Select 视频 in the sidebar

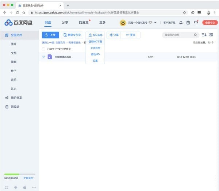pos(14,62)
